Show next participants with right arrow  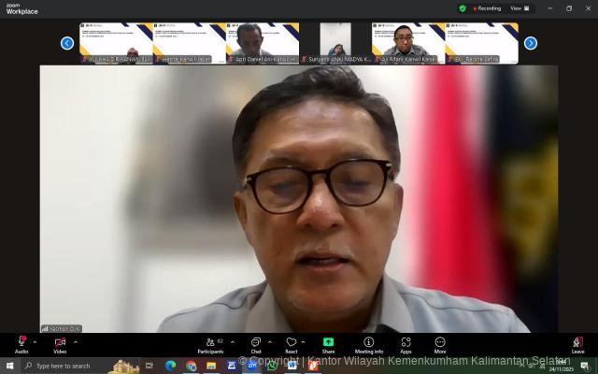tap(531, 43)
